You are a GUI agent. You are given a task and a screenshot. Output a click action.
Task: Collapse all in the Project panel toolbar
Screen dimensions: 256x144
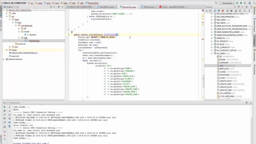54,7
